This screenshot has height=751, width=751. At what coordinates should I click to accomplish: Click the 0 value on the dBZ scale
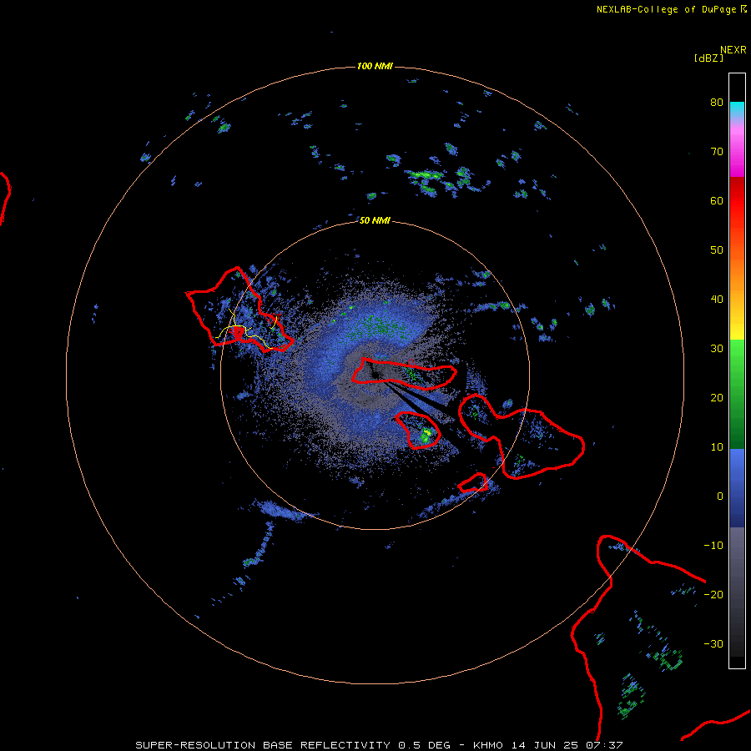(720, 496)
